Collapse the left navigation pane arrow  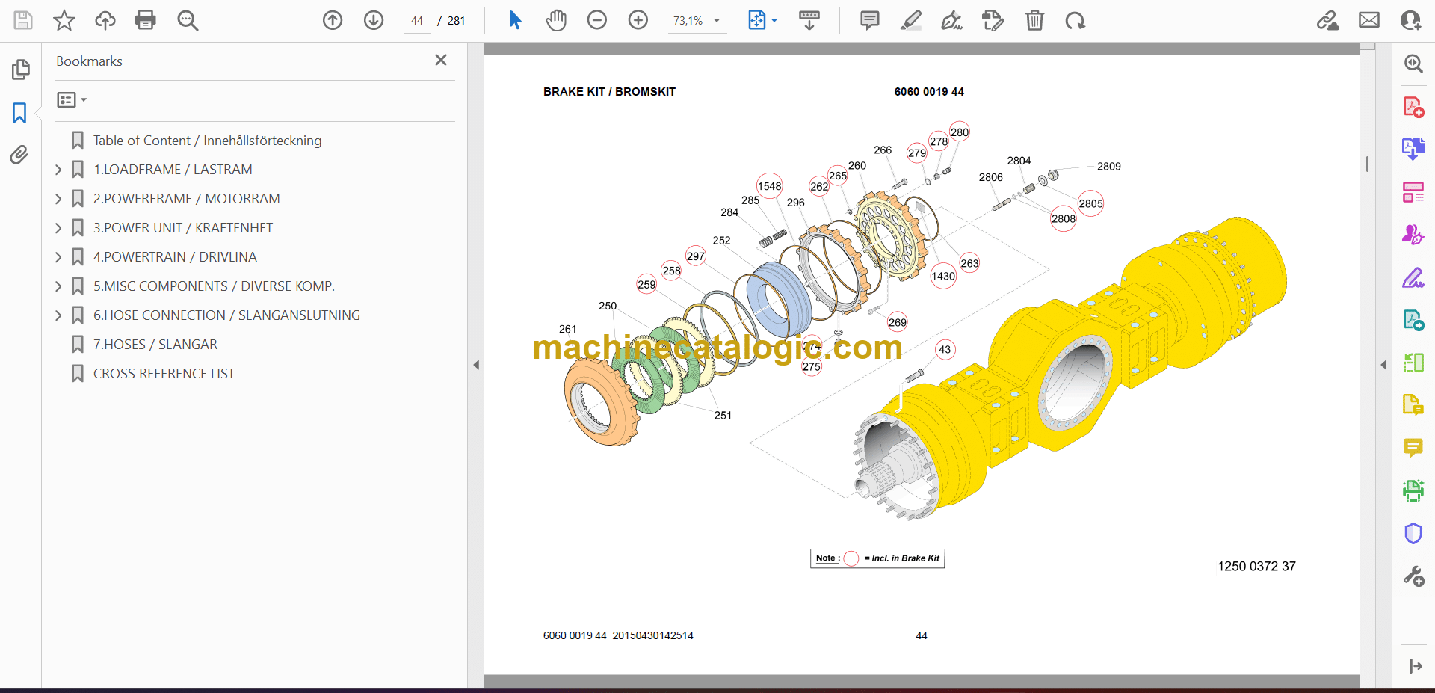pyautogui.click(x=476, y=365)
